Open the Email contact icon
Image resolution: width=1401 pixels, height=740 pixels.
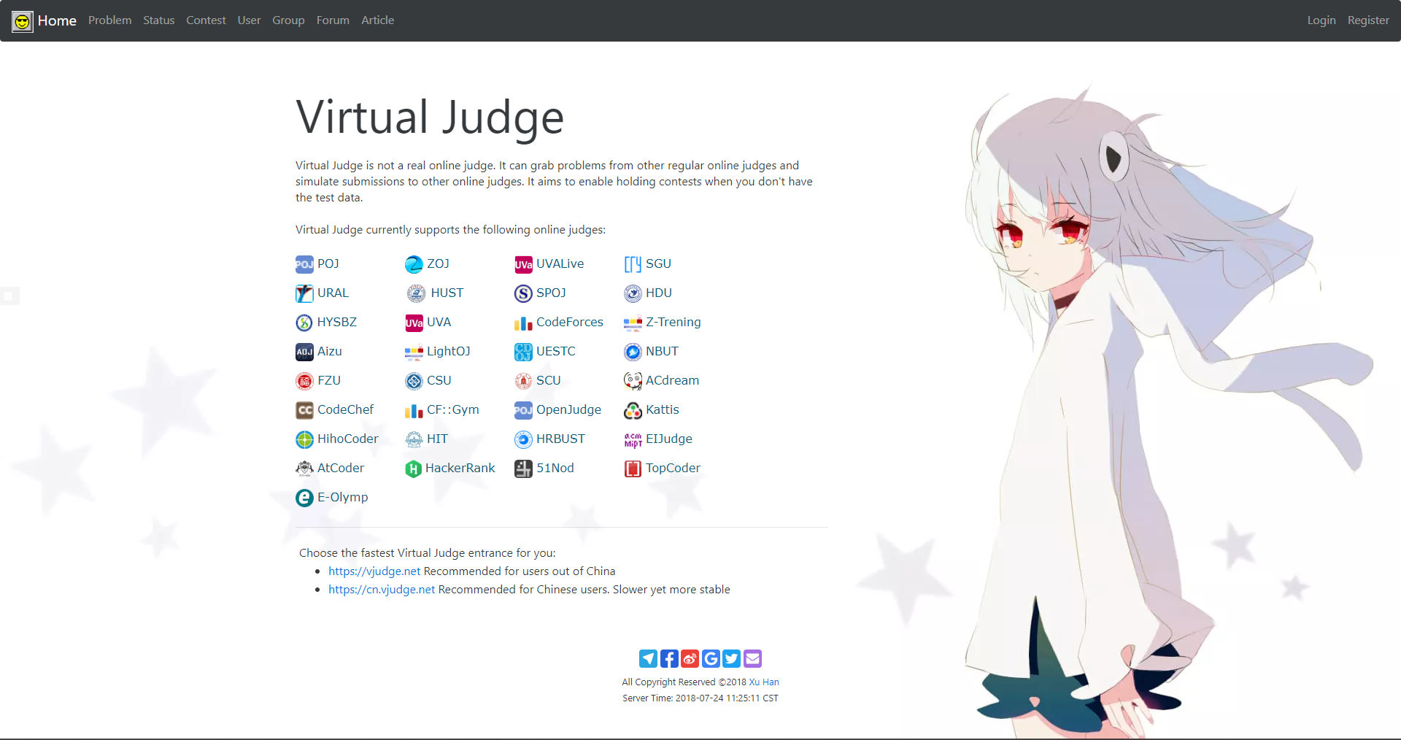point(752,658)
